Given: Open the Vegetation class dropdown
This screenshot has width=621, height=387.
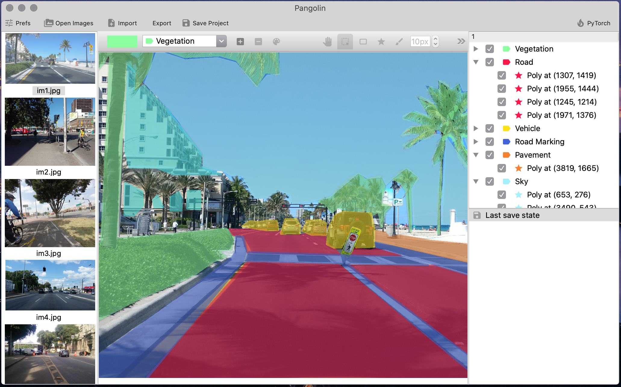Looking at the screenshot, I should (x=221, y=41).
